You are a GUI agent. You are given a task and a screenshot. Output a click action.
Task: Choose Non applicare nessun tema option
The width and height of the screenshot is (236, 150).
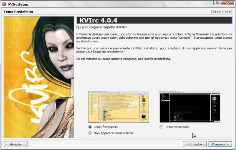[x=90, y=133]
